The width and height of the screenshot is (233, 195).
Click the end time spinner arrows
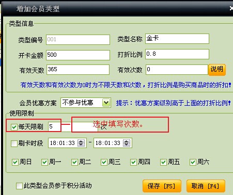pos(127,143)
